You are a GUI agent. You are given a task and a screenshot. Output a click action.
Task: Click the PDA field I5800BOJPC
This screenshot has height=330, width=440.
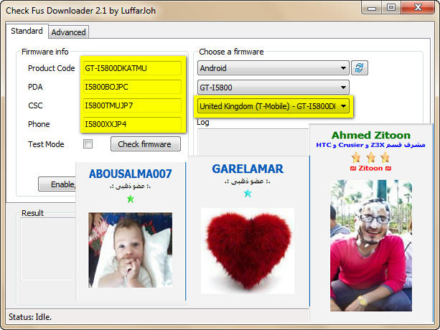pyautogui.click(x=132, y=87)
